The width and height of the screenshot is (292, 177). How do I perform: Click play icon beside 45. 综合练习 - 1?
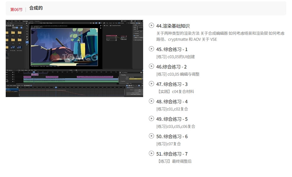[x=151, y=49]
